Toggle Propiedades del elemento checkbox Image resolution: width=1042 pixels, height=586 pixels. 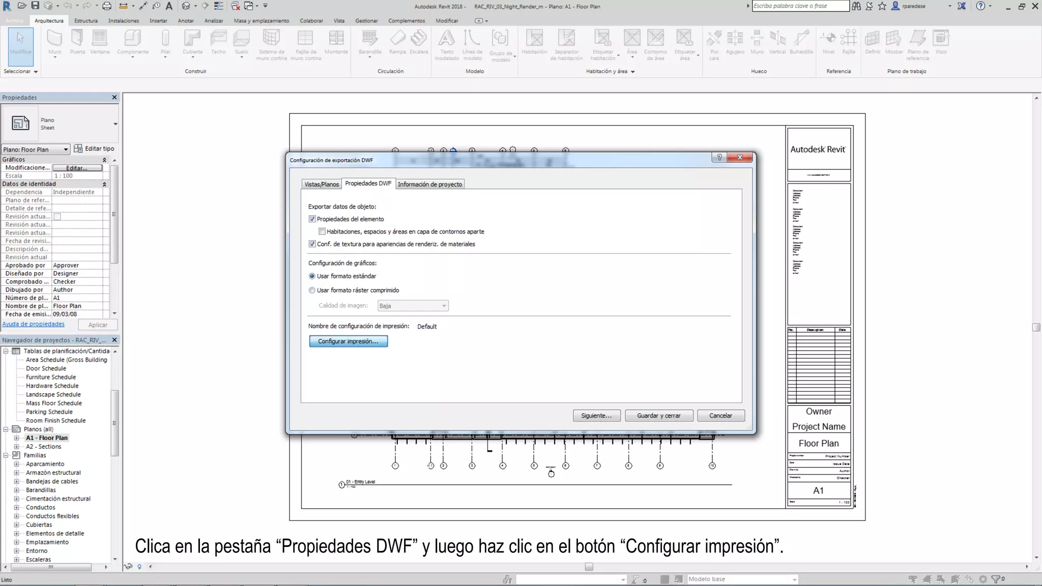(312, 219)
